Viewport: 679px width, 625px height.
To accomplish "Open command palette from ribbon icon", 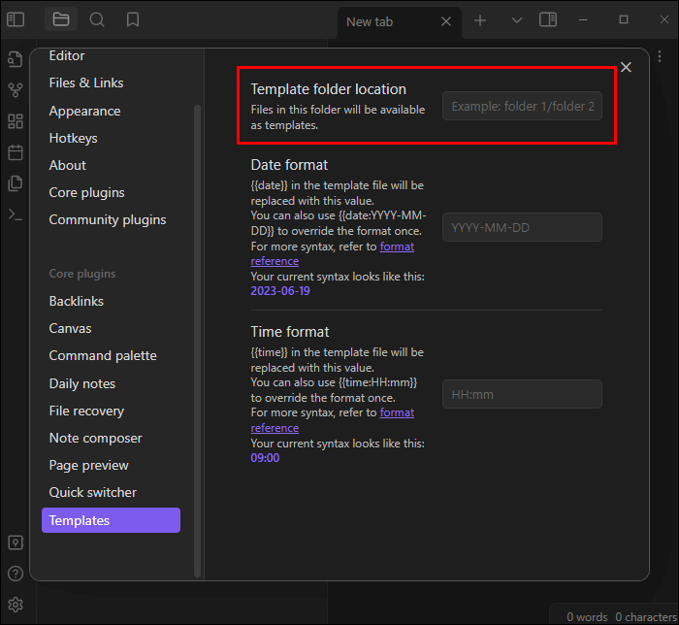I will point(15,214).
